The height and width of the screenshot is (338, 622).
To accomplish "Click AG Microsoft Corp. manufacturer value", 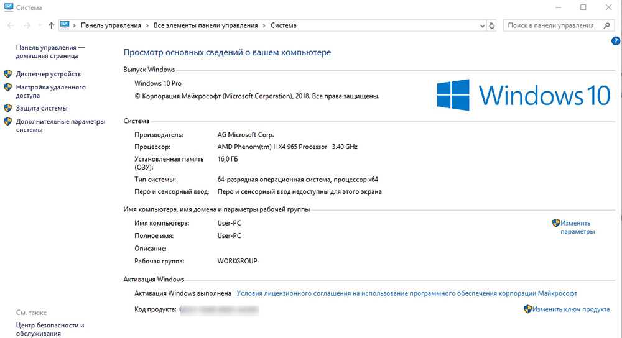I will [246, 135].
